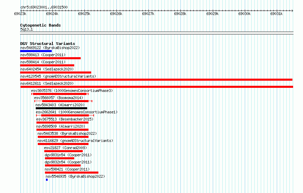Open nsv598414 (Cooper2011) variant label
Viewport: 303px width, 193px height.
[x=43, y=62]
